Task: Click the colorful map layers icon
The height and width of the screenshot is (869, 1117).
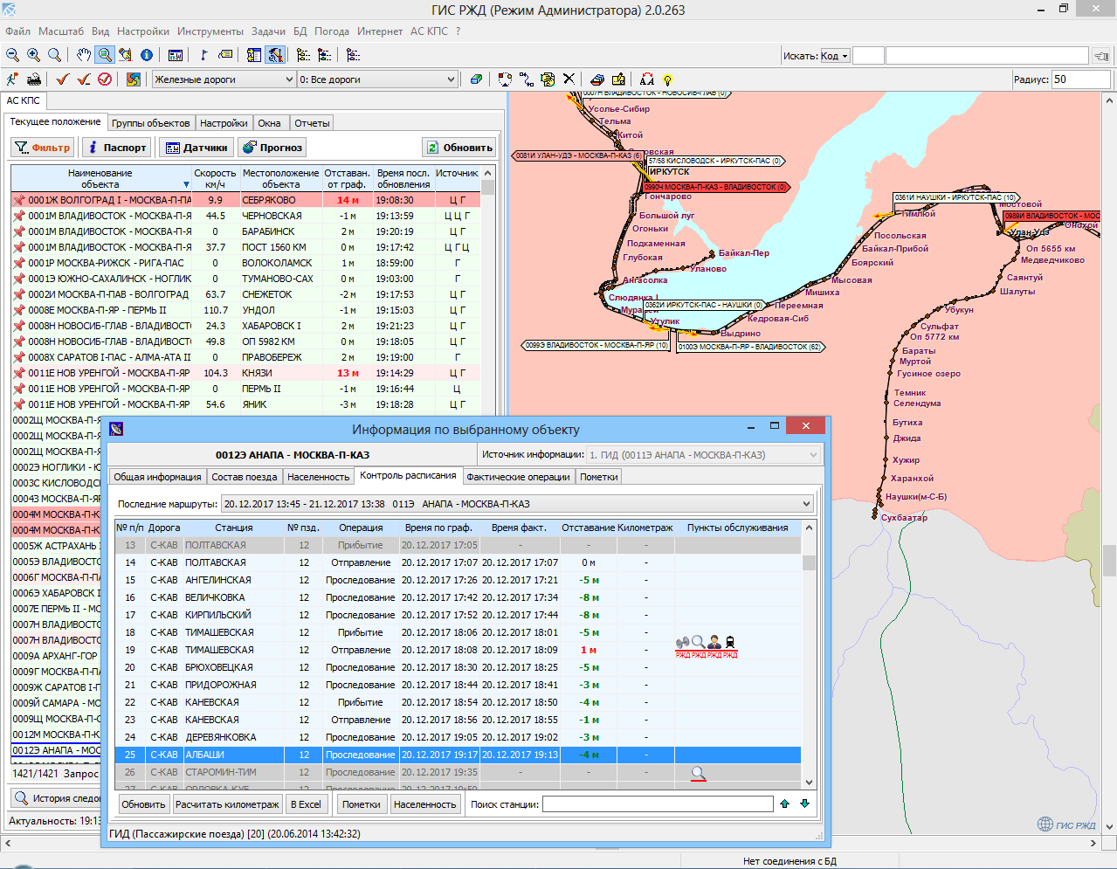Action: coord(133,79)
